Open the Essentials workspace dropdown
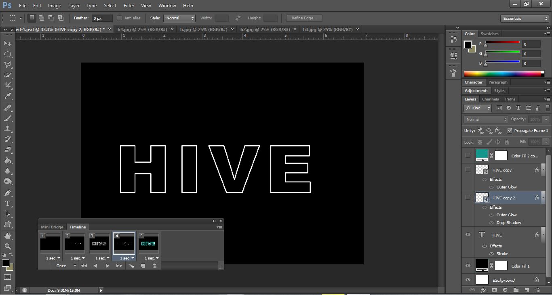552x295 pixels. tap(525, 19)
